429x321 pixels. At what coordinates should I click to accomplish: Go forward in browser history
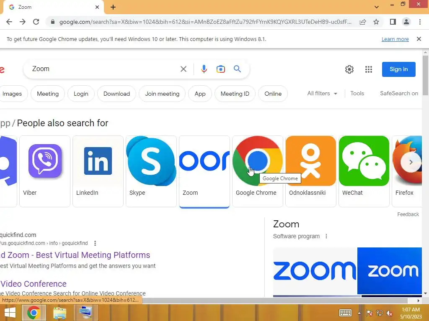[x=23, y=22]
